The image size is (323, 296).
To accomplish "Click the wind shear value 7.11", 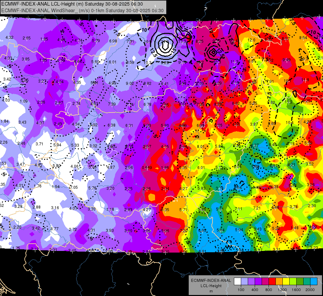I will (x=238, y=209).
